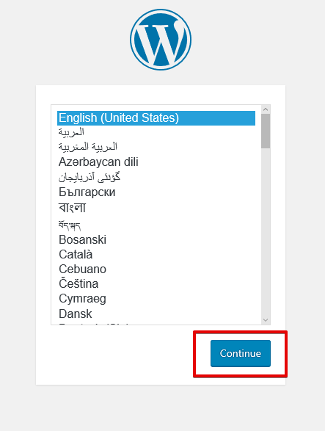The height and width of the screenshot is (431, 325).
Task: Click the WordPress logo
Action: coord(161,40)
